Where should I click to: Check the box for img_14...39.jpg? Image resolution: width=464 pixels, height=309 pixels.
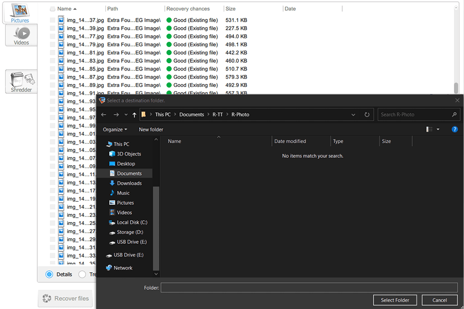(52, 28)
